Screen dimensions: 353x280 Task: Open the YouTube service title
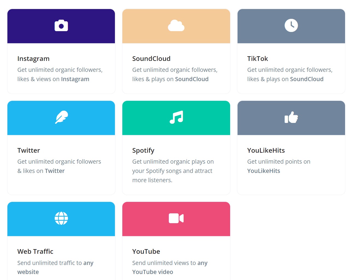pos(146,252)
